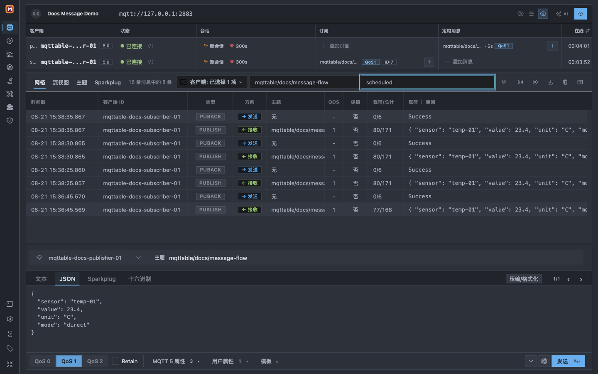Go to previous payload with left chevron
This screenshot has height=374, width=598.
click(x=569, y=279)
